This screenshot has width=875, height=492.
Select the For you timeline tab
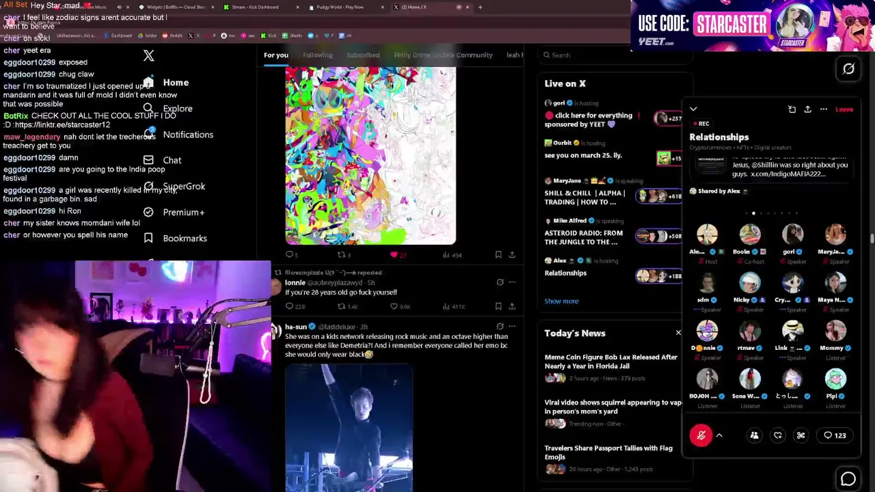(276, 55)
